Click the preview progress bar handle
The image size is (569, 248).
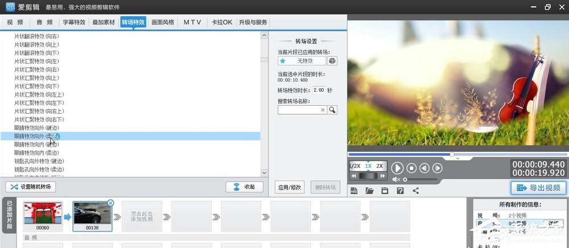pyautogui.click(x=452, y=155)
